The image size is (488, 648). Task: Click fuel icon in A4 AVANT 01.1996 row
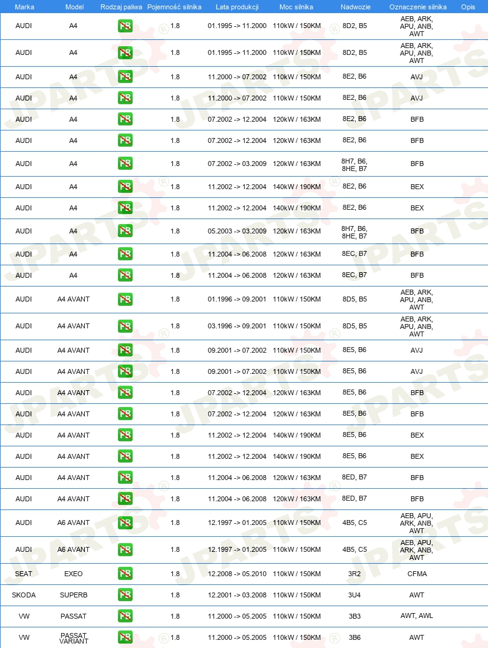tap(125, 299)
